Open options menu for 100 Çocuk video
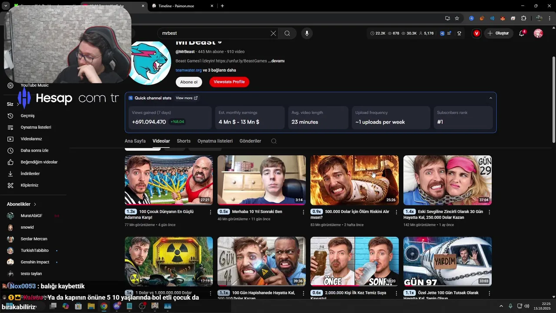This screenshot has height=313, width=556. click(x=211, y=212)
